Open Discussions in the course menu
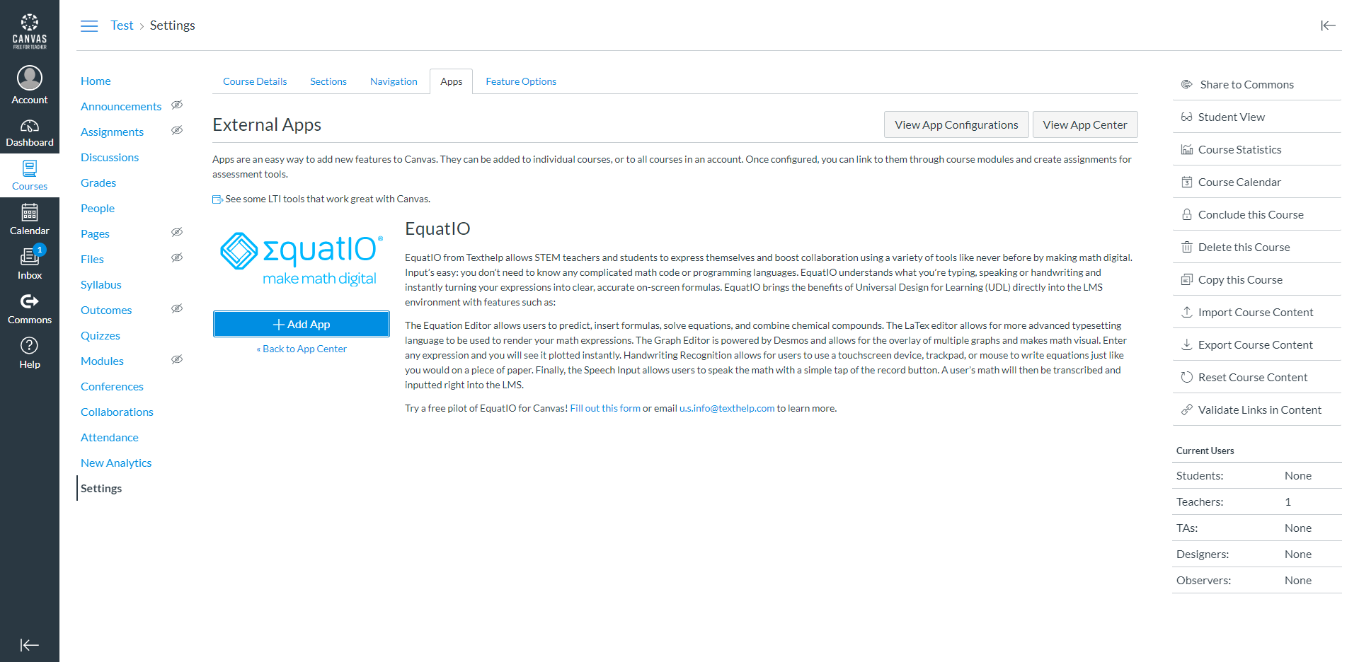 (110, 157)
